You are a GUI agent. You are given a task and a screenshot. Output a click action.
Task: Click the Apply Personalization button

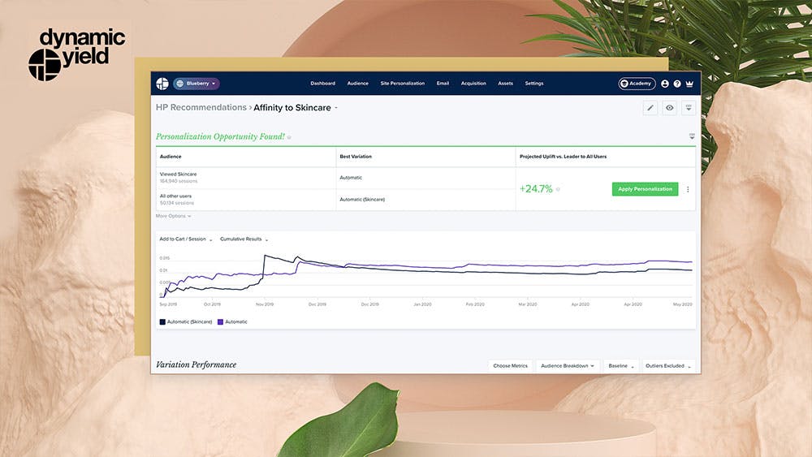[645, 189]
